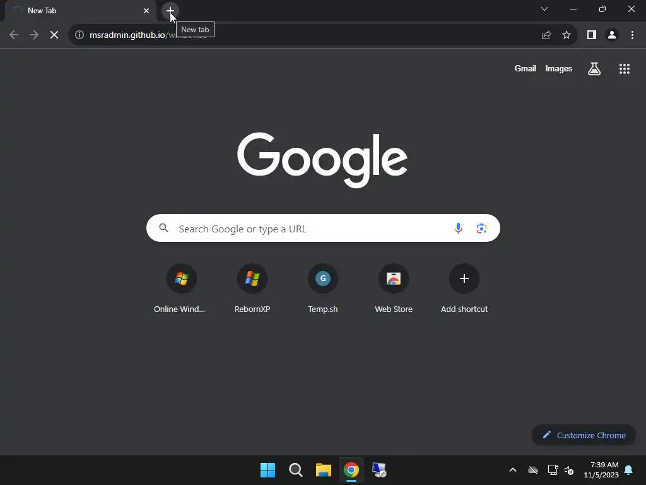Open Windows taskbar search
The width and height of the screenshot is (646, 485).
[x=295, y=470]
